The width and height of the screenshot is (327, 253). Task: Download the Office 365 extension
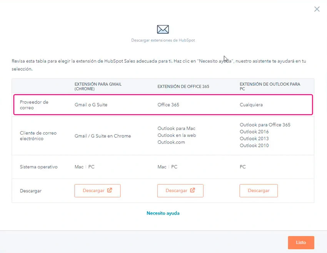click(x=180, y=191)
